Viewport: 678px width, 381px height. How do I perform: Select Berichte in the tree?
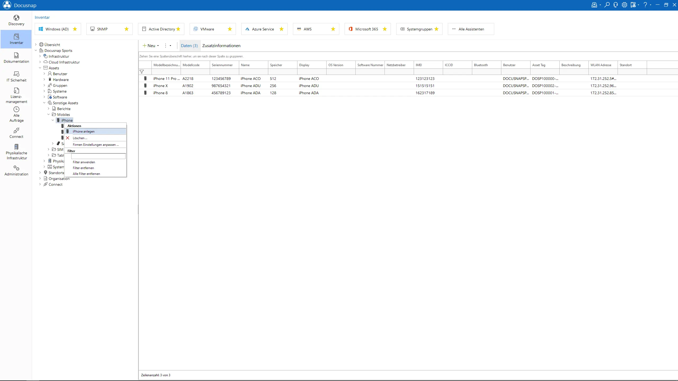click(x=64, y=109)
